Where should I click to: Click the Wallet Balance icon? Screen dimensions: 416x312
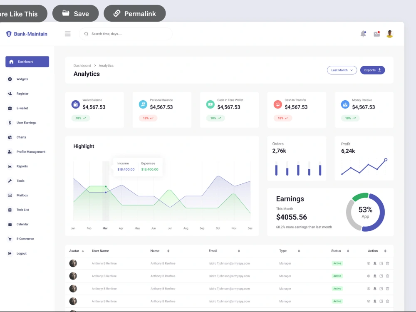[x=76, y=104]
